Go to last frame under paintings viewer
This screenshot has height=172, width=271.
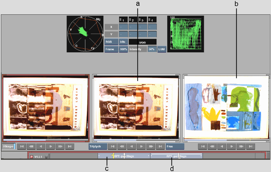pyautogui.click(x=251, y=146)
